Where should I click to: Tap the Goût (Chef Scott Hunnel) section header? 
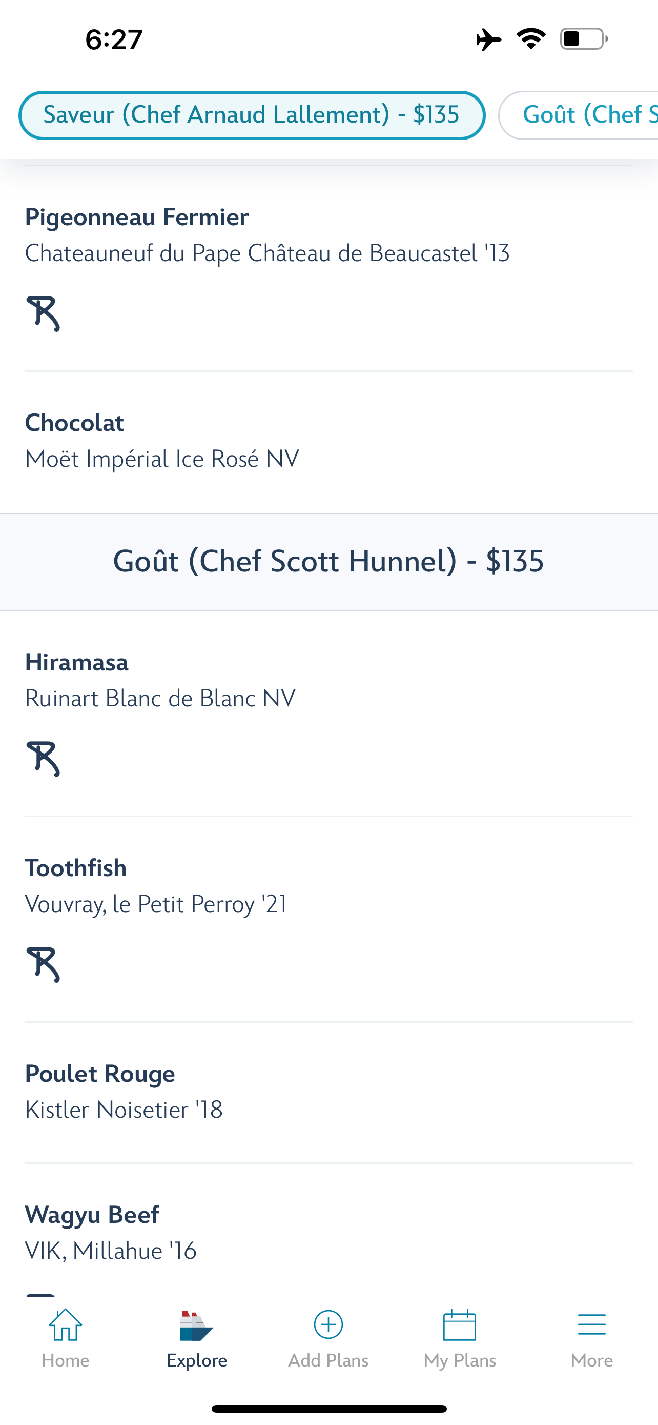(x=328, y=562)
